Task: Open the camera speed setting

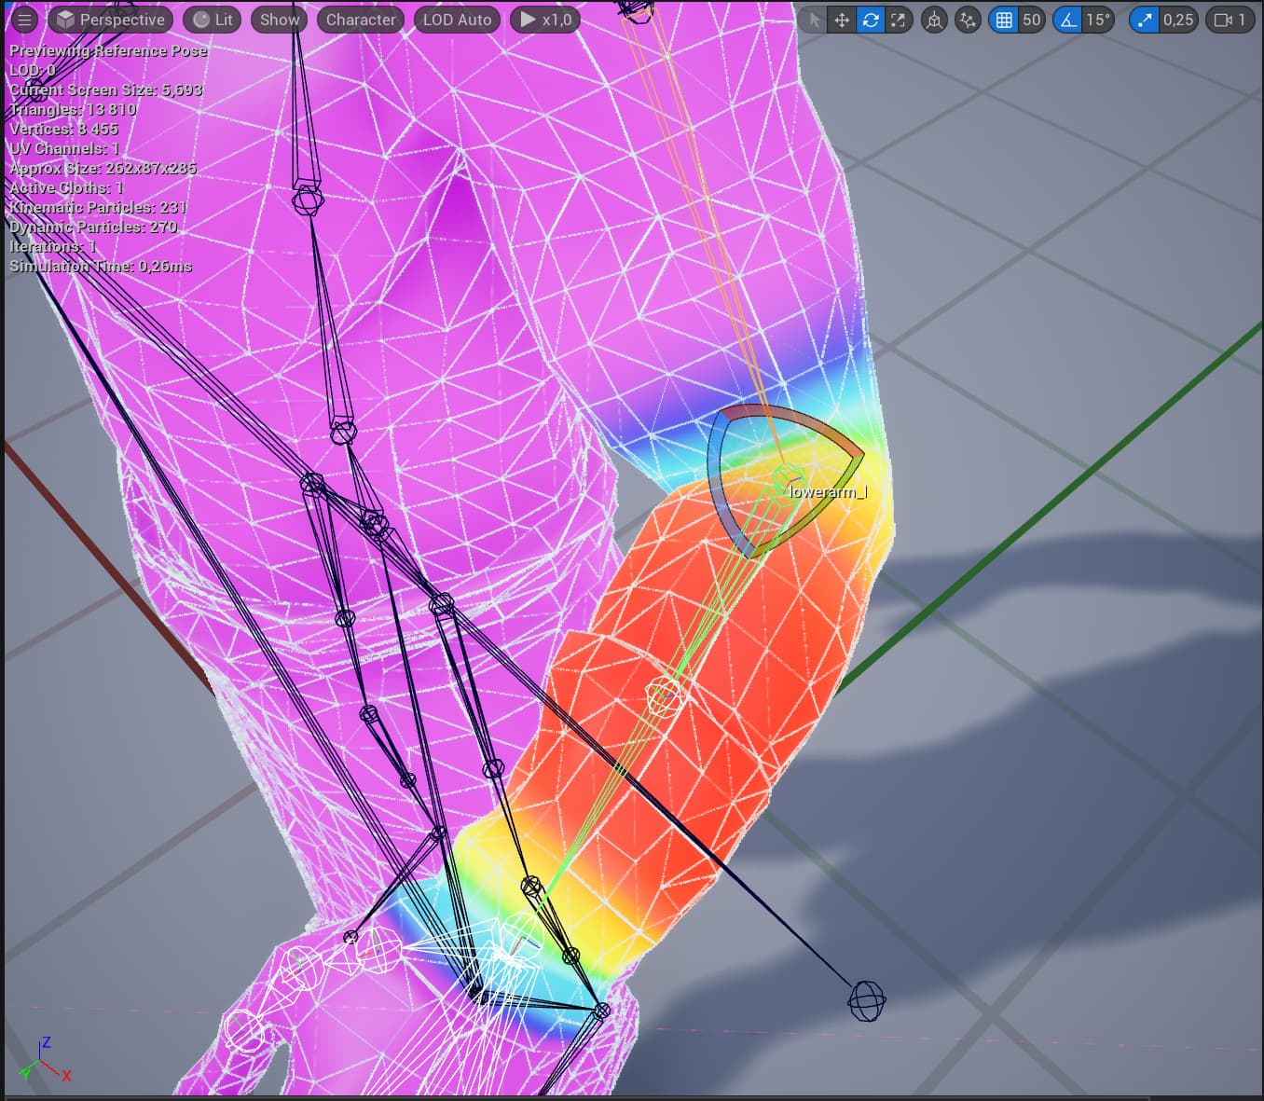Action: click(1230, 20)
